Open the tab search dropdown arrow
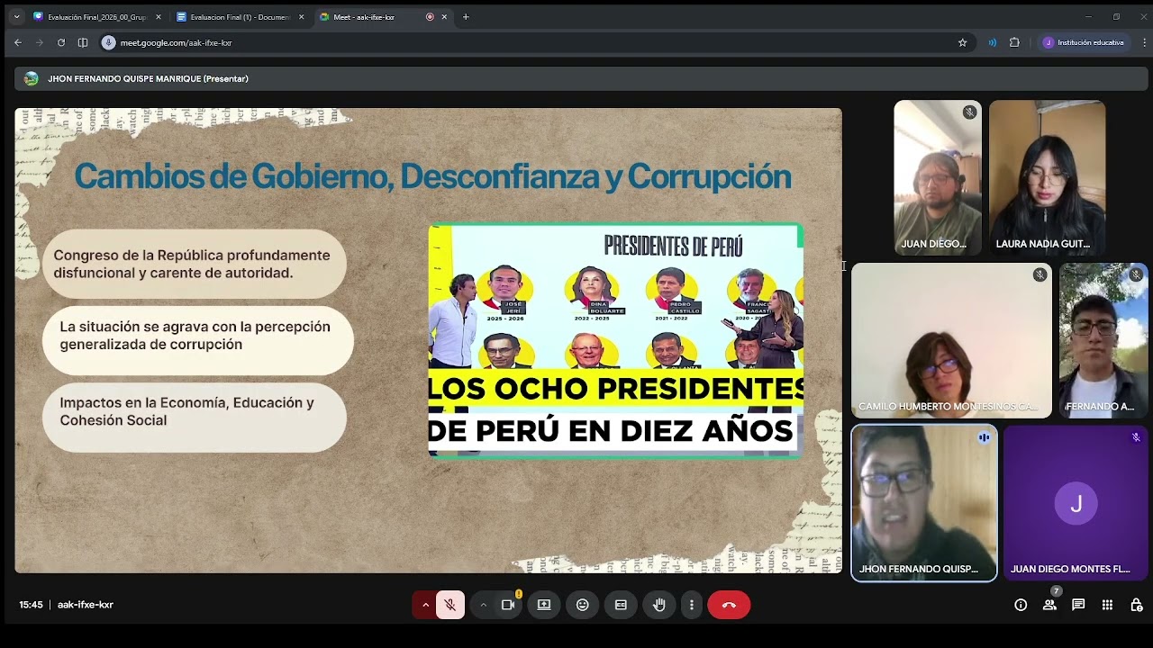Image resolution: width=1153 pixels, height=648 pixels. [16, 16]
